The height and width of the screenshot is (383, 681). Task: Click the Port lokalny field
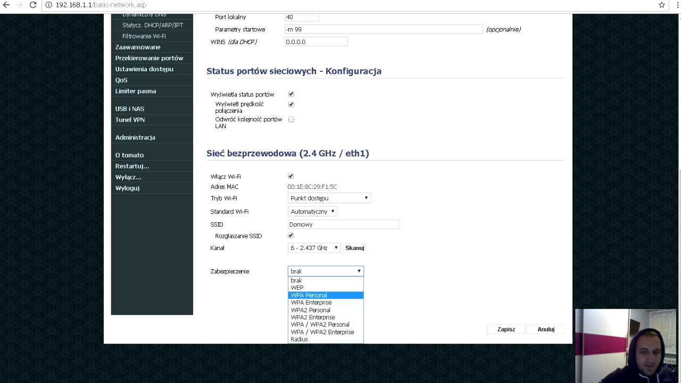[x=302, y=18]
